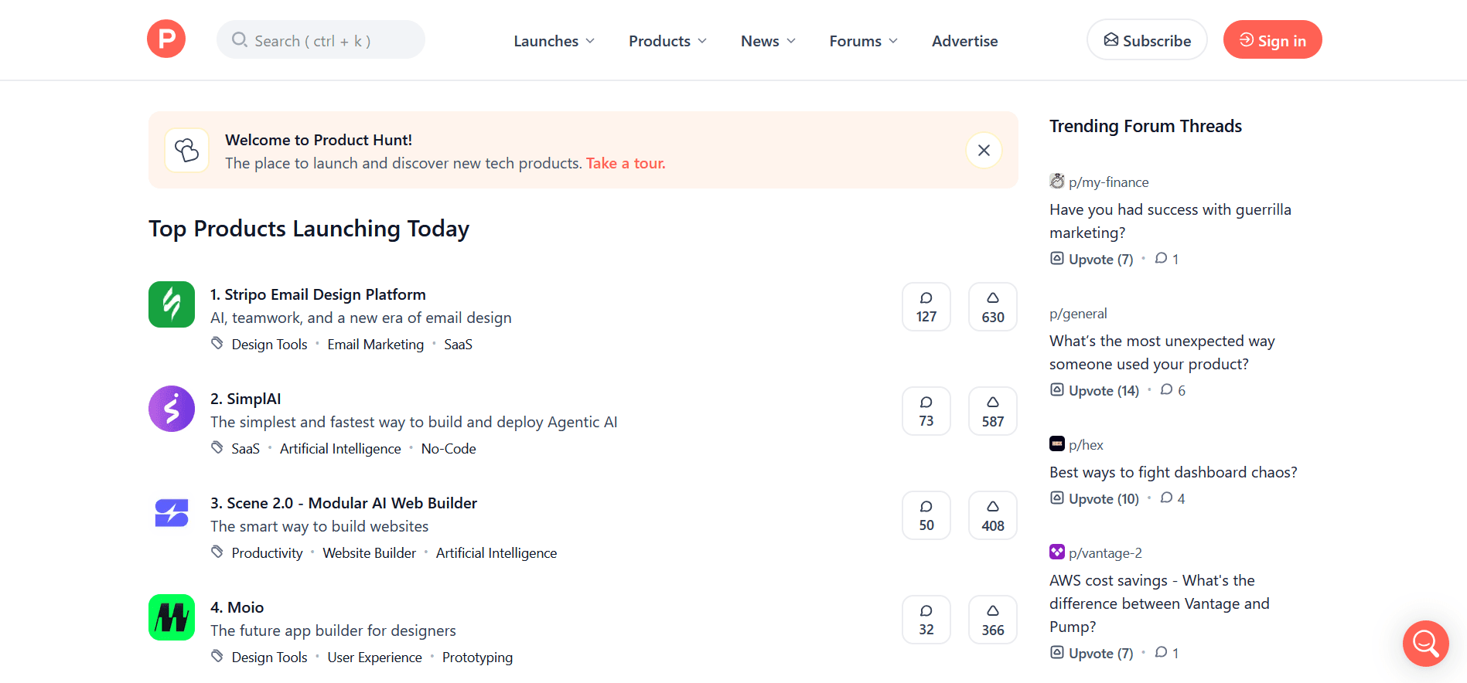Upvote Scene 2.0 with the 408 button
The height and width of the screenshot is (683, 1467).
point(993,515)
